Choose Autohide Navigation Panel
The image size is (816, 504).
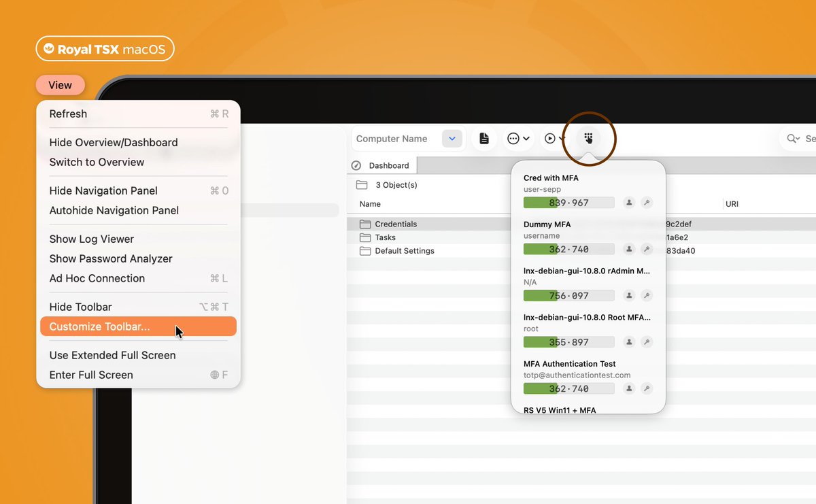(x=138, y=210)
